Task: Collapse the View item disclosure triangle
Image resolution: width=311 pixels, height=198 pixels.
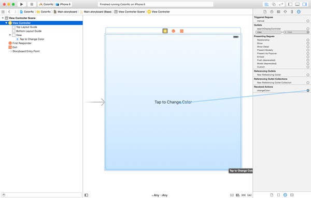Action: [x=10, y=35]
